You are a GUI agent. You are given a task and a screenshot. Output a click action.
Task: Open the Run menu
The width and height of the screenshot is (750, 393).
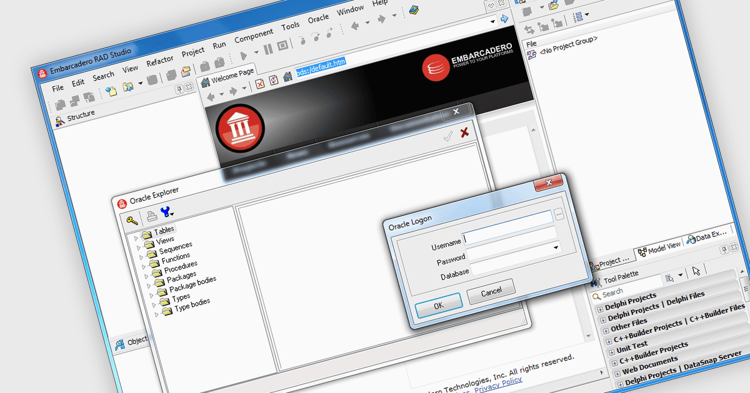[219, 45]
